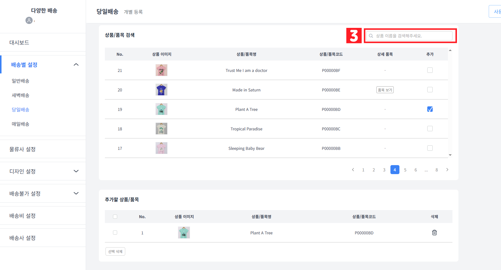Image resolution: width=501 pixels, height=270 pixels.
Task: Go to pagination page 5
Action: coord(405,170)
